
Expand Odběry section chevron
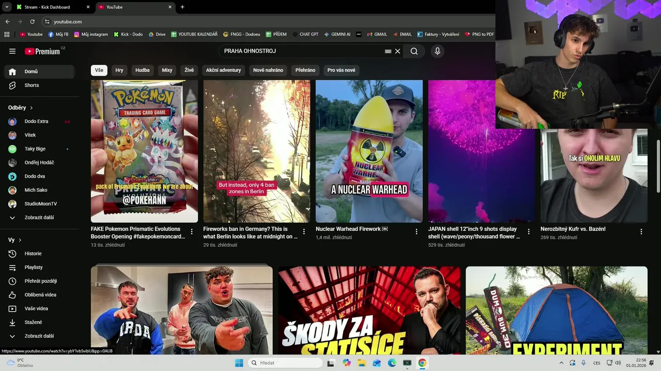coord(32,108)
